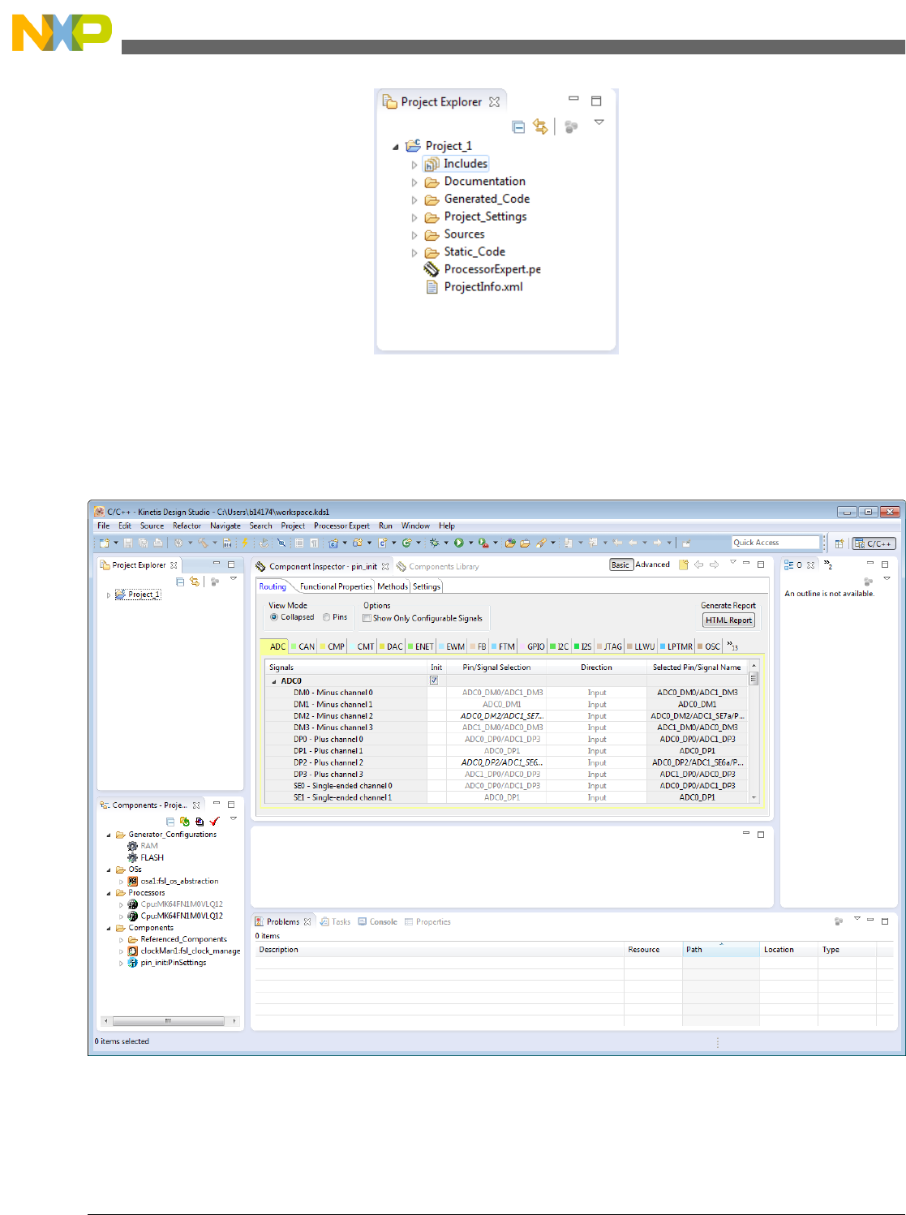Select the CAN peripheral tab
This screenshot has height=1215, width=906.
[x=303, y=646]
